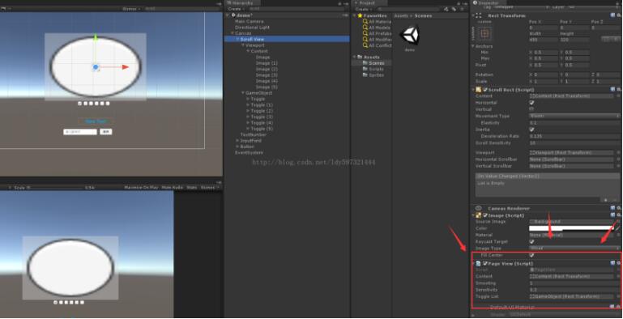Disable the Scroll Rect script component checkbox
Screen dimensions: 623x319
[484, 90]
